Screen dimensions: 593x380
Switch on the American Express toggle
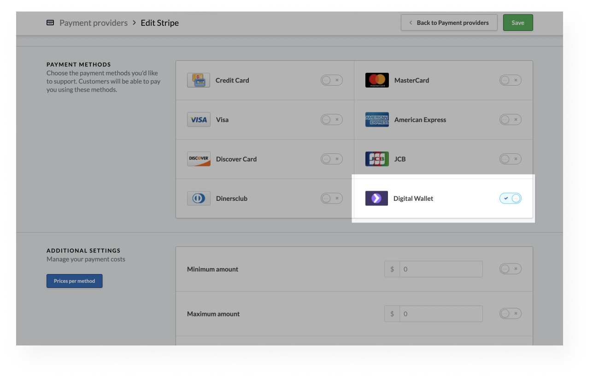click(510, 120)
